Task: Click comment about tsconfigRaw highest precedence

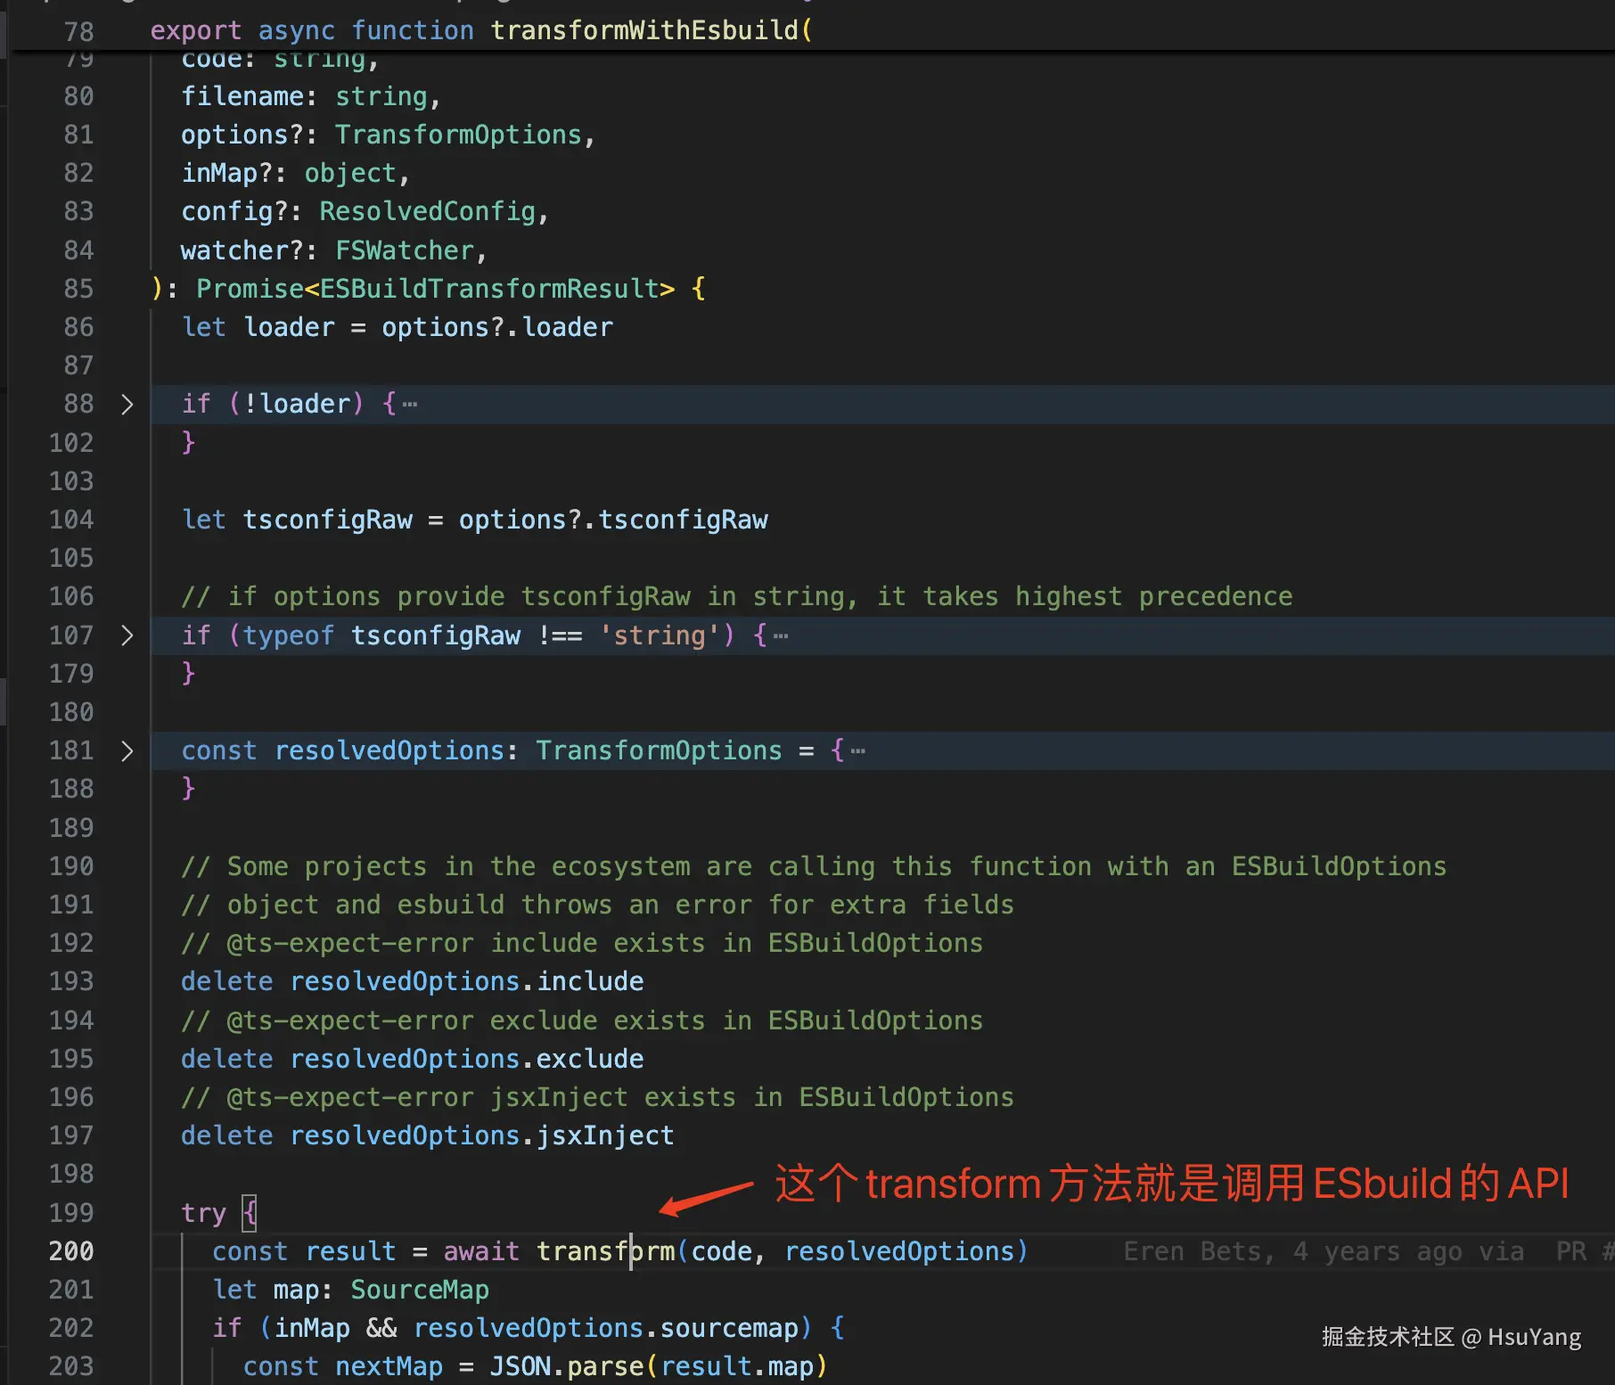Action: click(x=737, y=596)
